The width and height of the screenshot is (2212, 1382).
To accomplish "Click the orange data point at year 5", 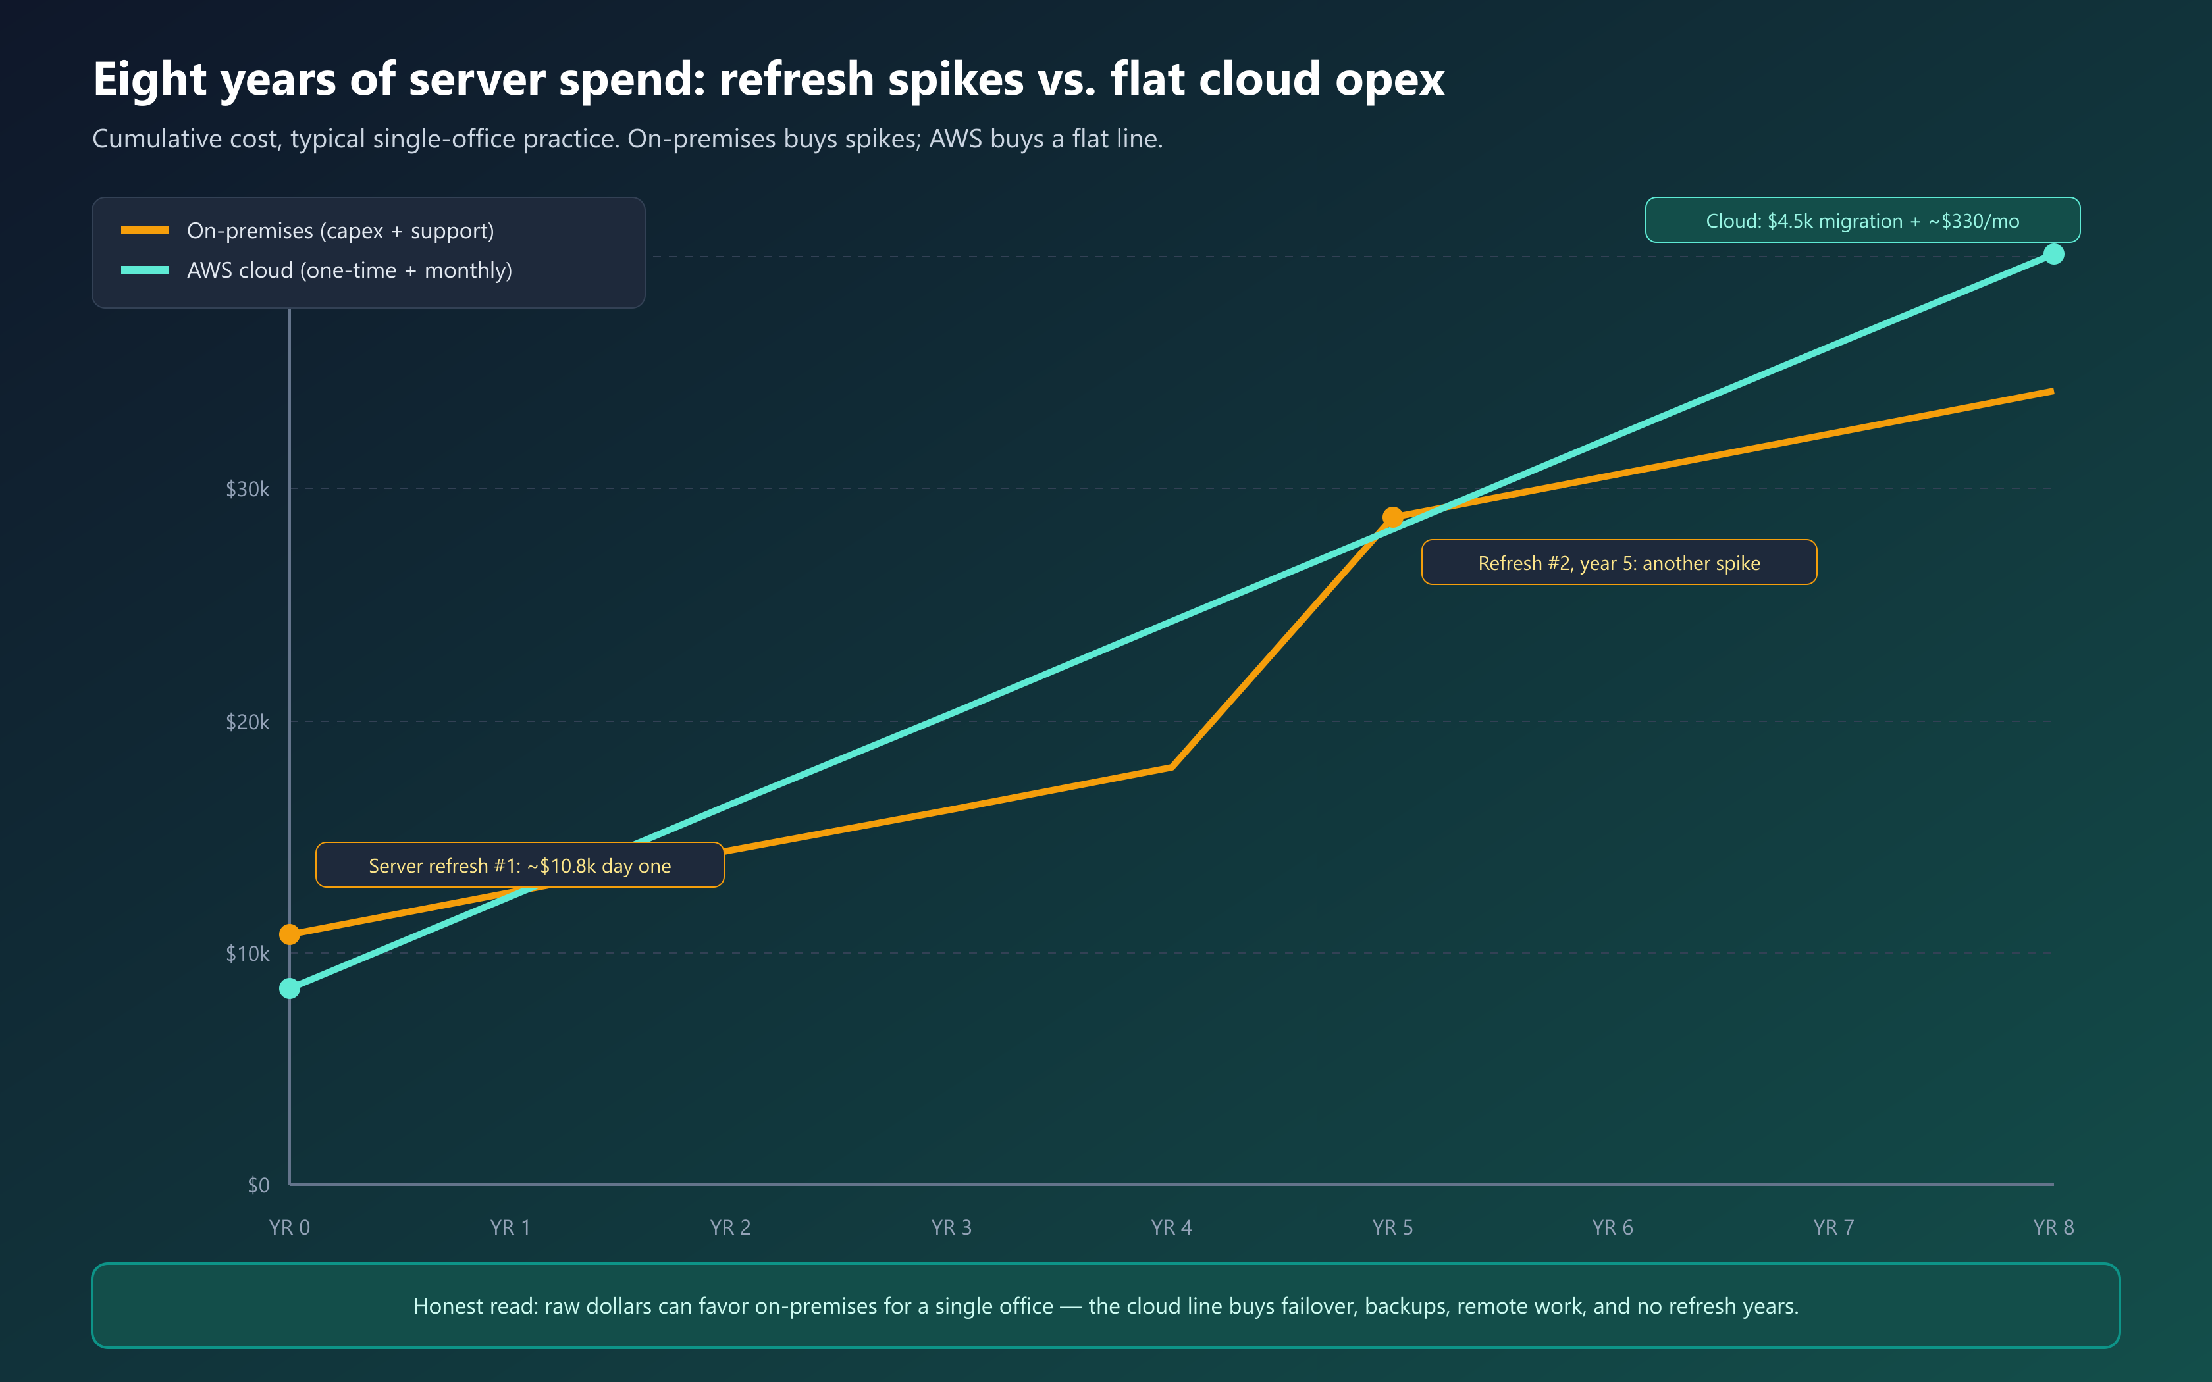I will click(x=1392, y=517).
